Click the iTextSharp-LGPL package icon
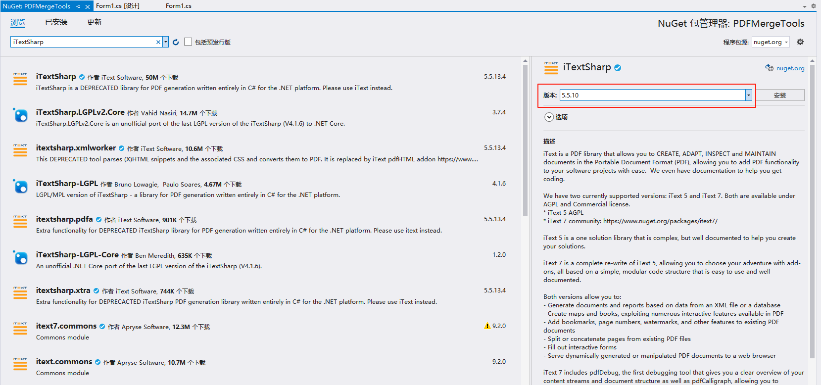Image resolution: width=821 pixels, height=385 pixels. point(20,186)
